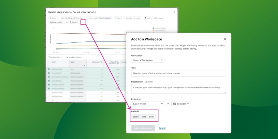Click the top legend color dot in the chart
The image size is (278, 139).
pos(153,28)
